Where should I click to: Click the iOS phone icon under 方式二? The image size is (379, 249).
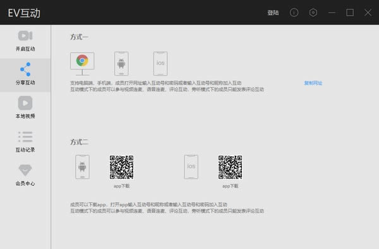pyautogui.click(x=191, y=167)
